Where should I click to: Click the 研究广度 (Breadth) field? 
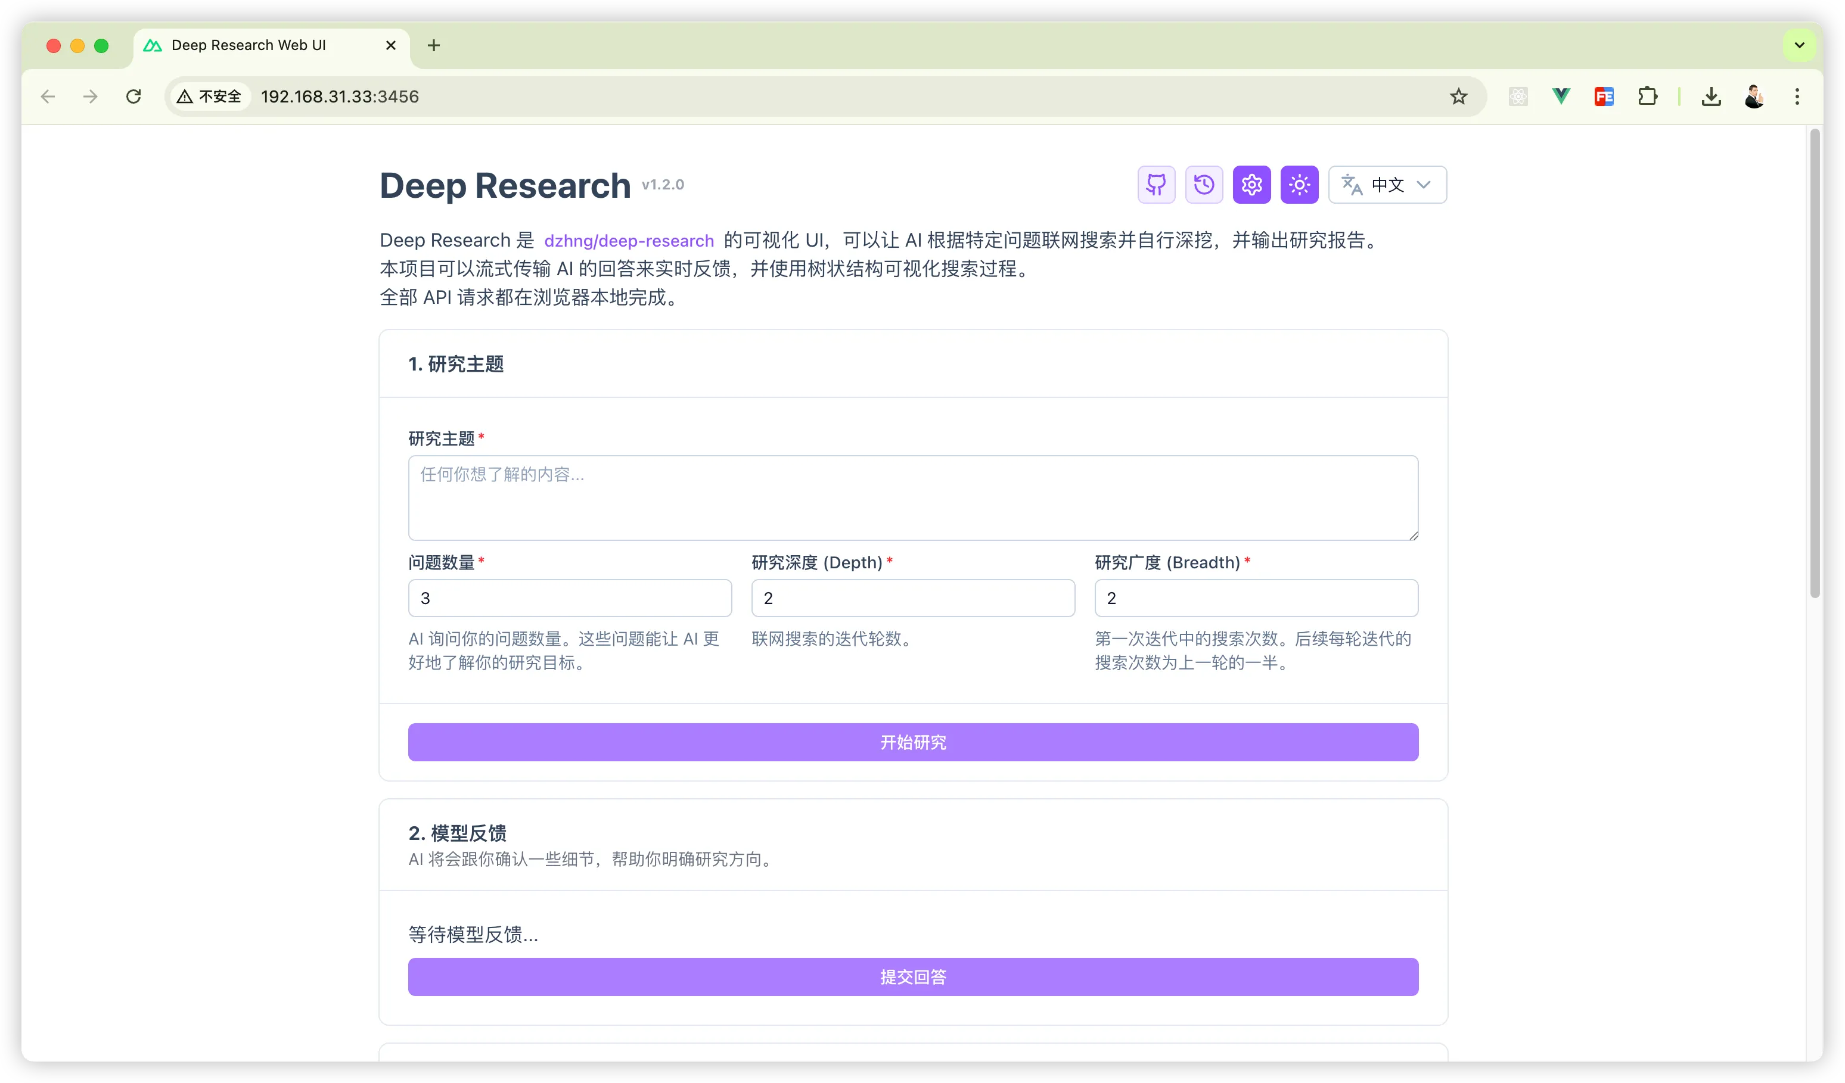pos(1256,598)
